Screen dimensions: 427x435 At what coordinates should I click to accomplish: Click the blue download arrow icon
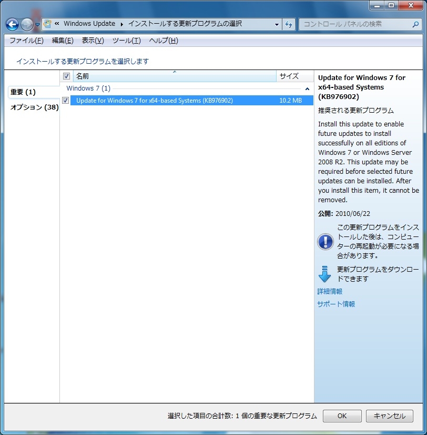[324, 274]
